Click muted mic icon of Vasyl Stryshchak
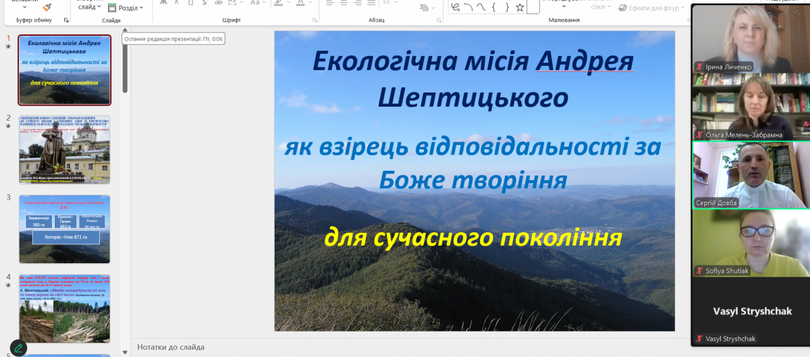 (700, 339)
